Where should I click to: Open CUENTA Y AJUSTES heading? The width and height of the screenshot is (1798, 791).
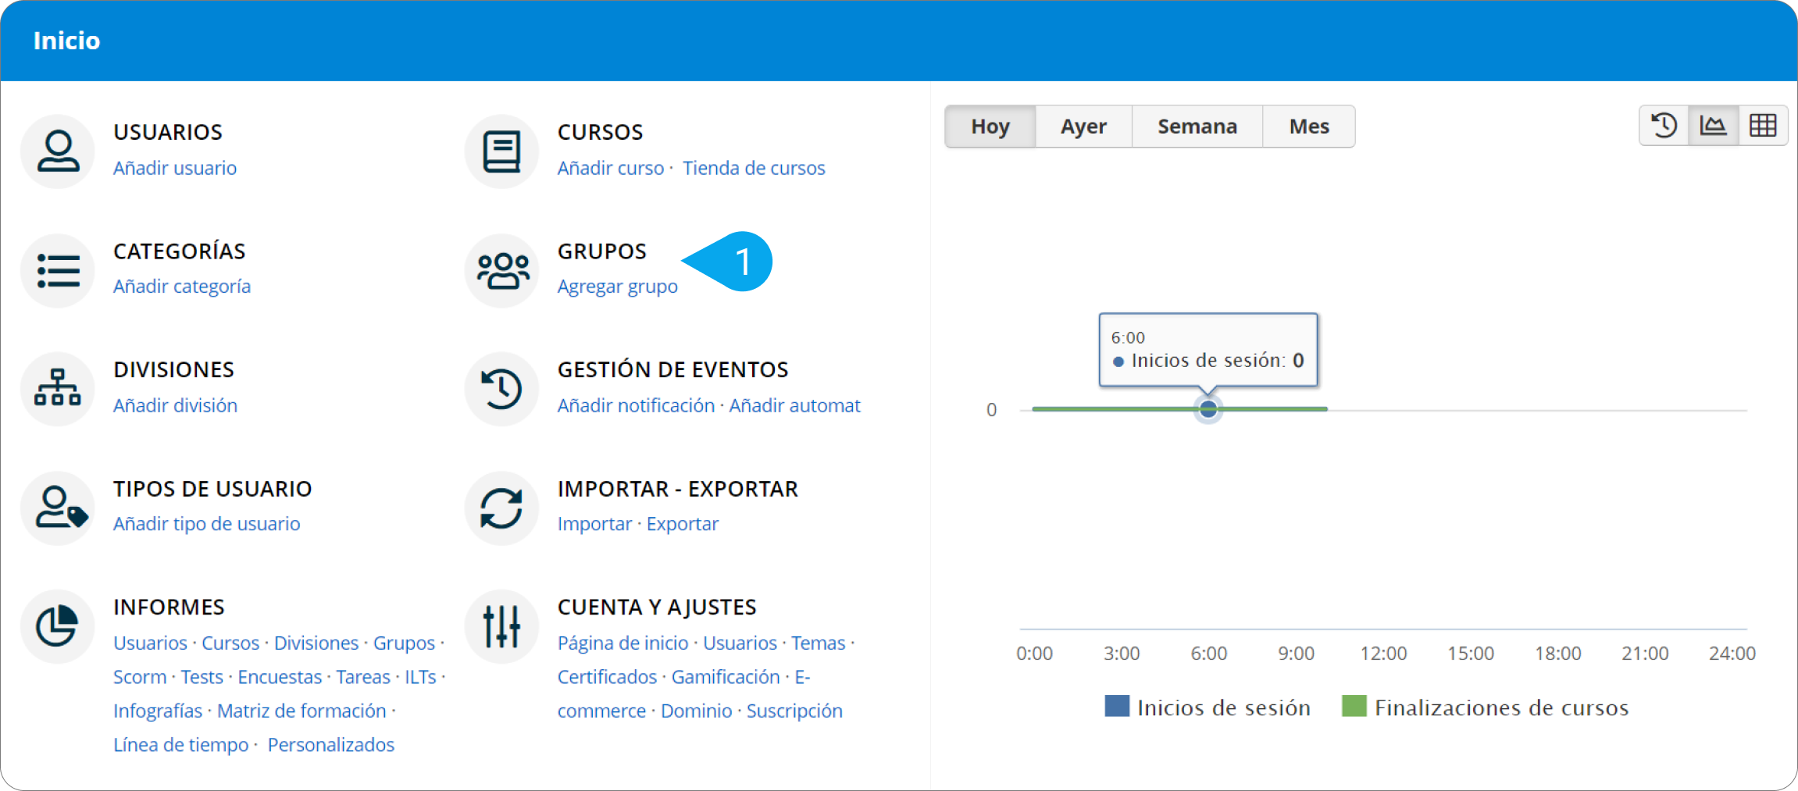pos(657,607)
